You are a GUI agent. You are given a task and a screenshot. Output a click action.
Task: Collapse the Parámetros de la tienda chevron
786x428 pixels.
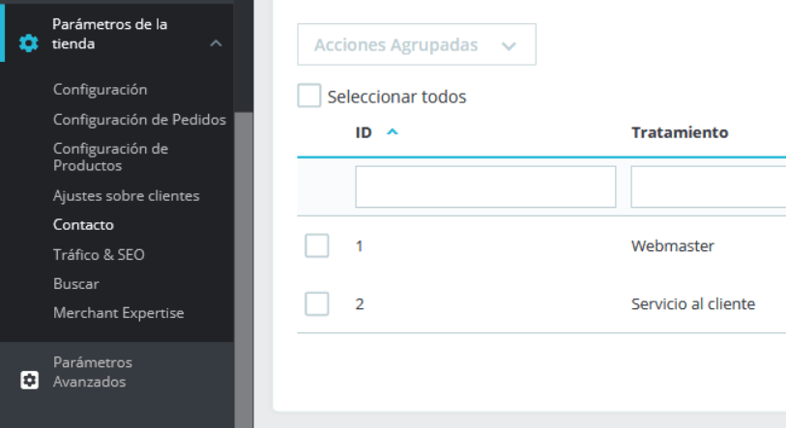click(x=216, y=43)
